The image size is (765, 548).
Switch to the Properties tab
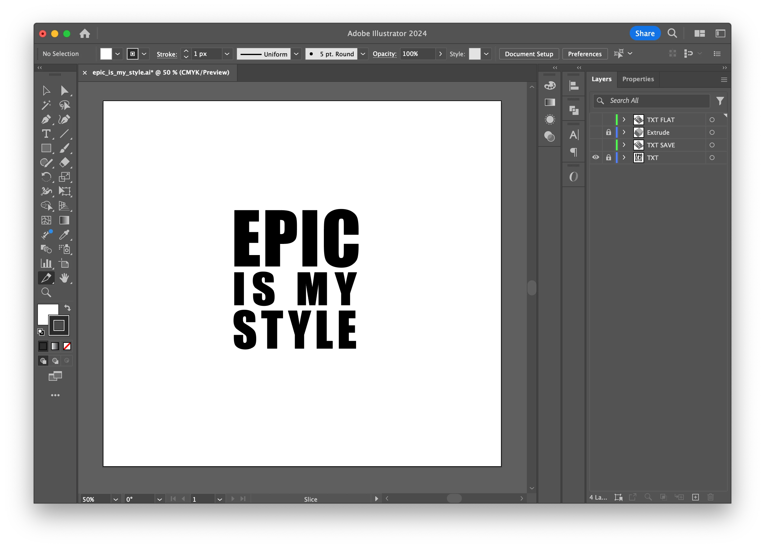pyautogui.click(x=638, y=79)
